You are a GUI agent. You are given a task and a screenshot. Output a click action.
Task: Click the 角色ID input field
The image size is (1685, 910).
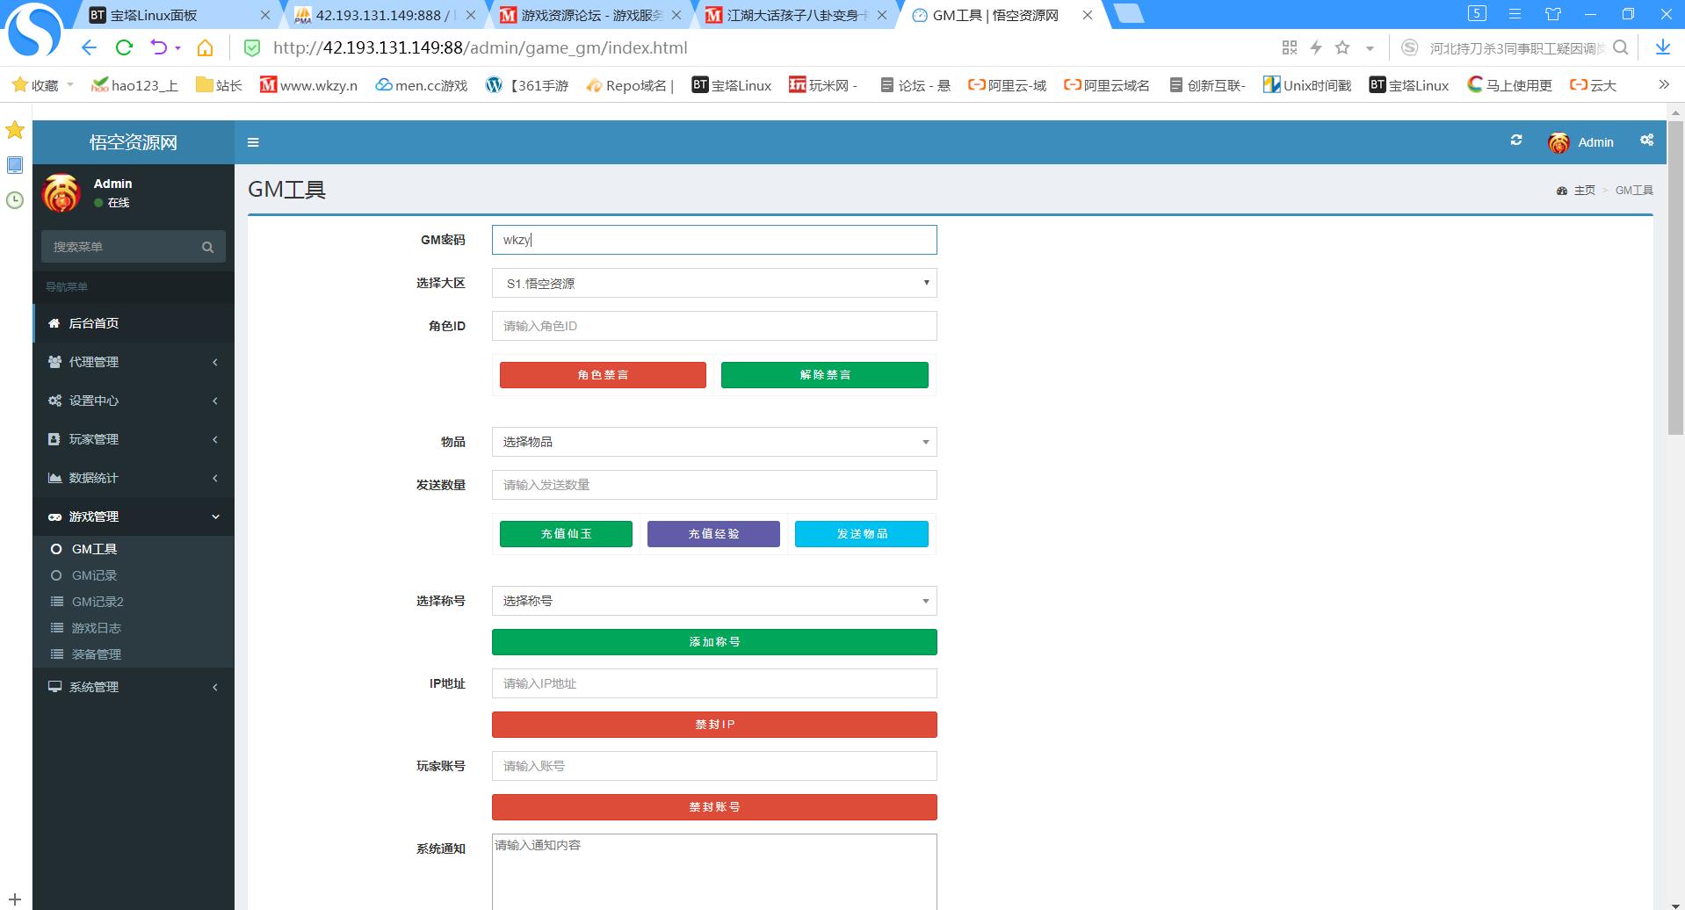(713, 326)
